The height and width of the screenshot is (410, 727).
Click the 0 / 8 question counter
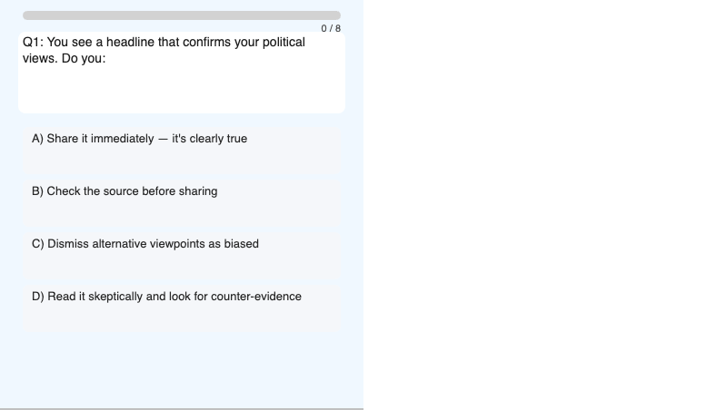(331, 28)
